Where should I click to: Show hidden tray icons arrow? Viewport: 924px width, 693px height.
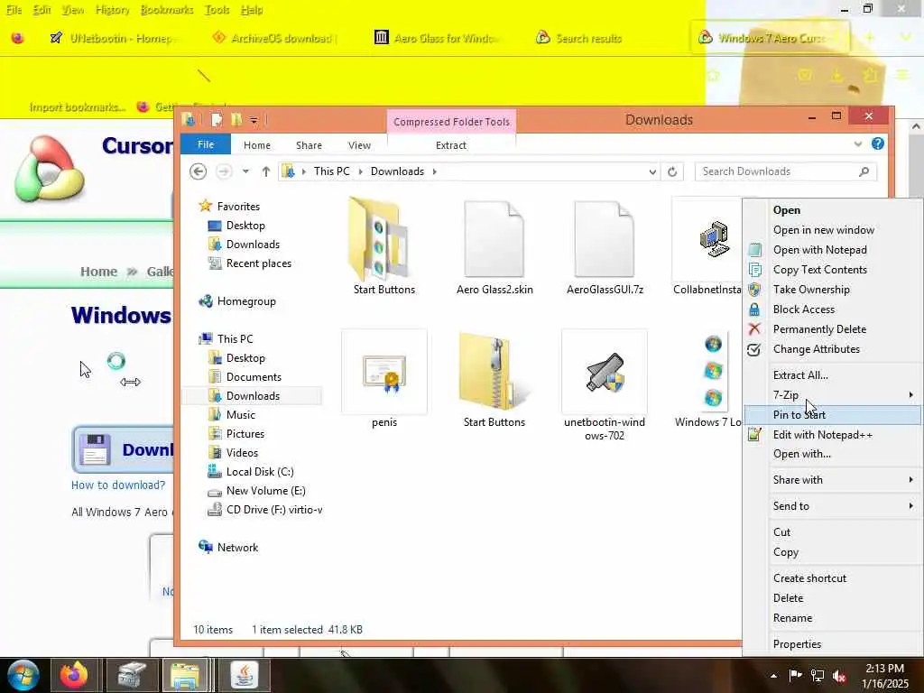point(773,676)
